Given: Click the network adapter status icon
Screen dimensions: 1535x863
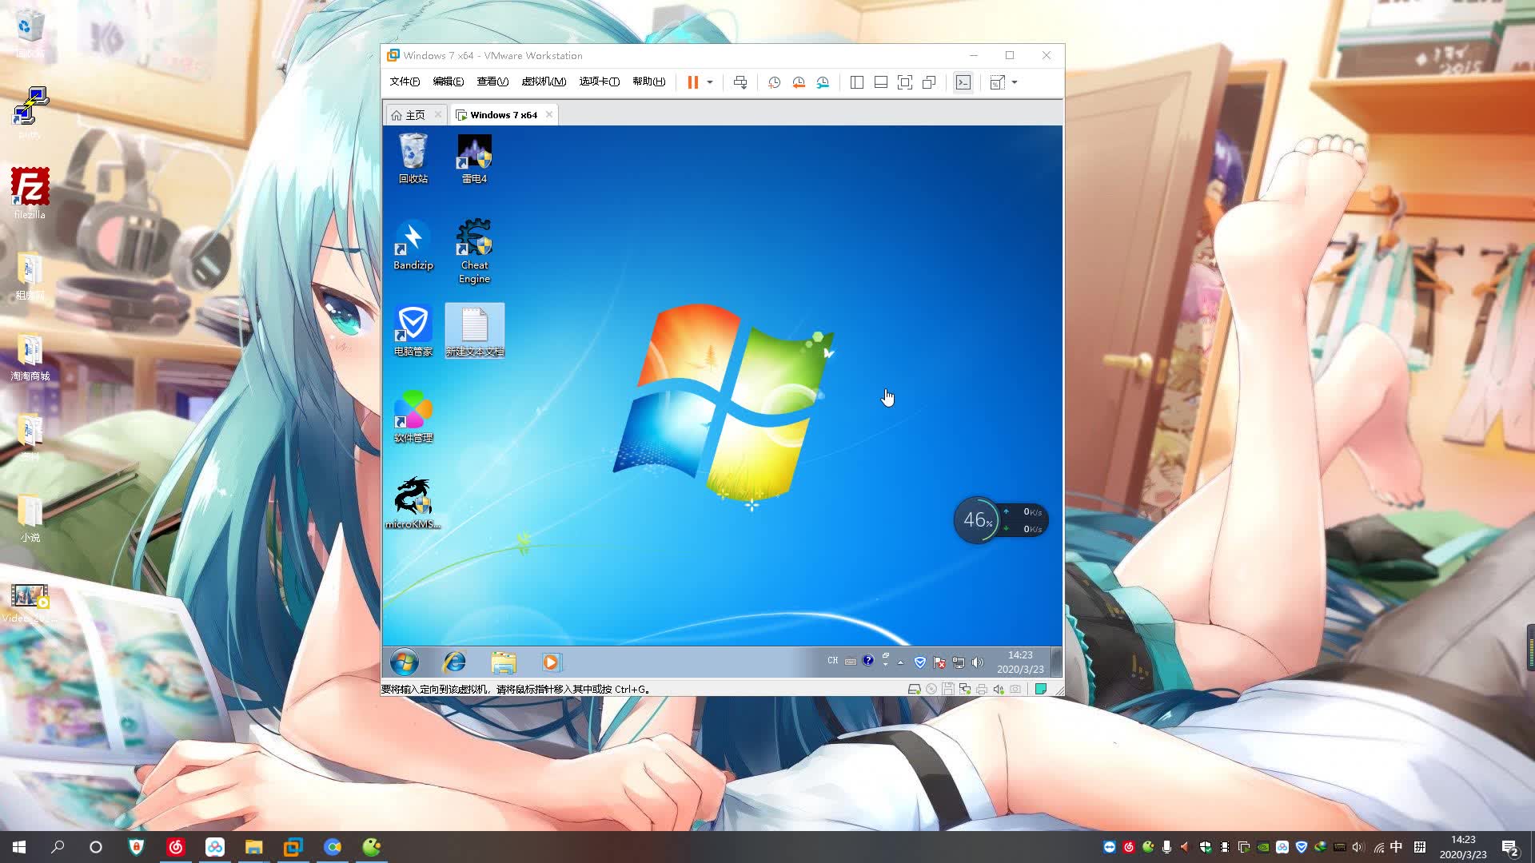Looking at the screenshot, I should (965, 689).
